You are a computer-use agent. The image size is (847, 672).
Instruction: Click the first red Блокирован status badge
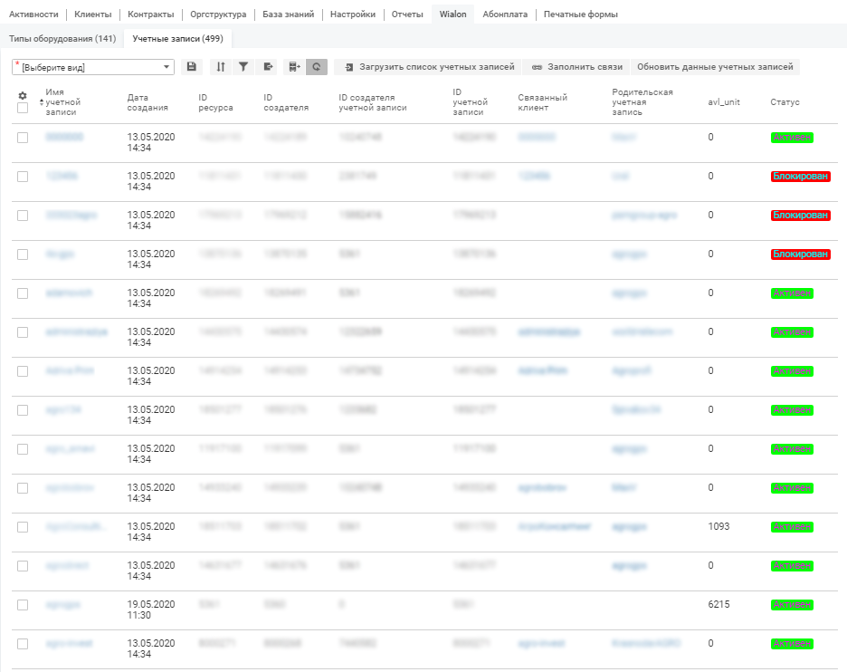tap(800, 177)
